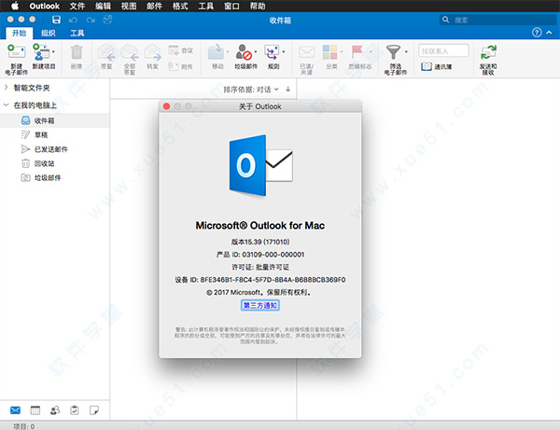This screenshot has width=560, height=430.
Task: Click the Follow Up flag icon
Action: point(357,52)
